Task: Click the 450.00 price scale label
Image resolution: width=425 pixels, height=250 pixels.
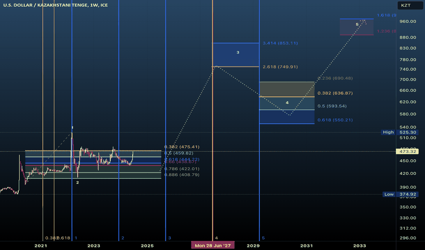Action: point(408,161)
